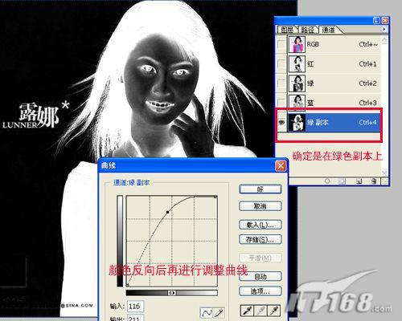Click the channels panel scrollbar up arrow
This screenshot has width=402, height=321.
pyautogui.click(x=384, y=40)
